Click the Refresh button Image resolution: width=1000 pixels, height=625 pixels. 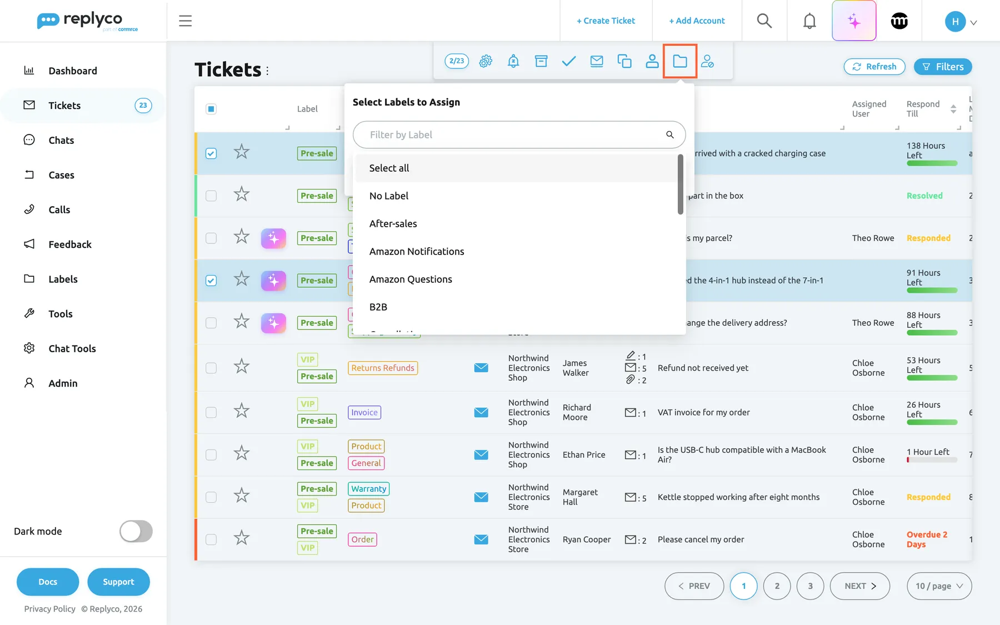(x=874, y=67)
